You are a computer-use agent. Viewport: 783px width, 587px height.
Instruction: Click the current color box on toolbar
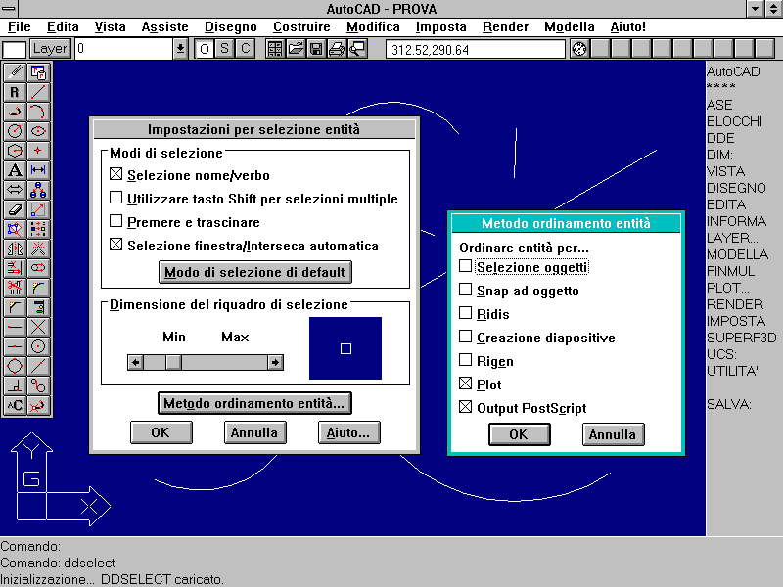coord(14,50)
